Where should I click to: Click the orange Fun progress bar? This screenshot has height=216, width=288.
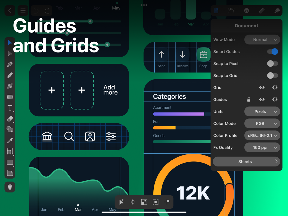pos(164,128)
